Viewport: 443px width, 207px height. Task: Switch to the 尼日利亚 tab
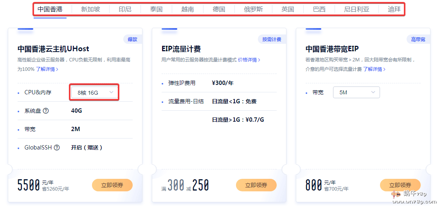click(x=357, y=9)
